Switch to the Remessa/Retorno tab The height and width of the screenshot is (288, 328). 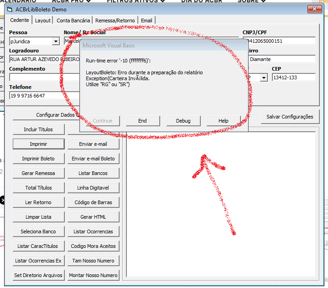(115, 21)
